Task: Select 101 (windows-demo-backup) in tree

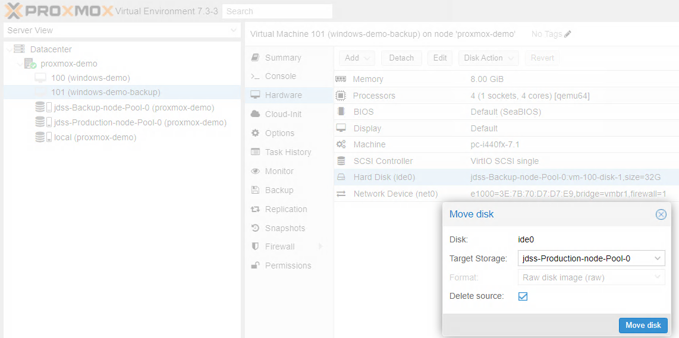Action: click(122, 92)
